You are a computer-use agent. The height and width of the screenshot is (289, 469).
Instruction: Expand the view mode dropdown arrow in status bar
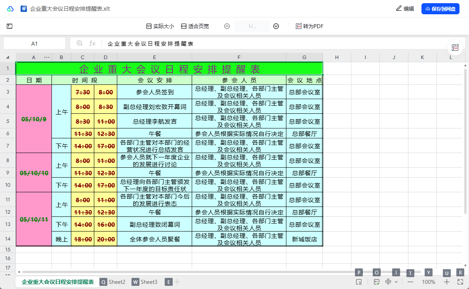396,282
